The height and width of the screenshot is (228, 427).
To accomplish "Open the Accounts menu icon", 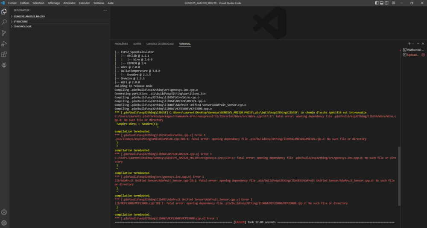I will point(4,212).
